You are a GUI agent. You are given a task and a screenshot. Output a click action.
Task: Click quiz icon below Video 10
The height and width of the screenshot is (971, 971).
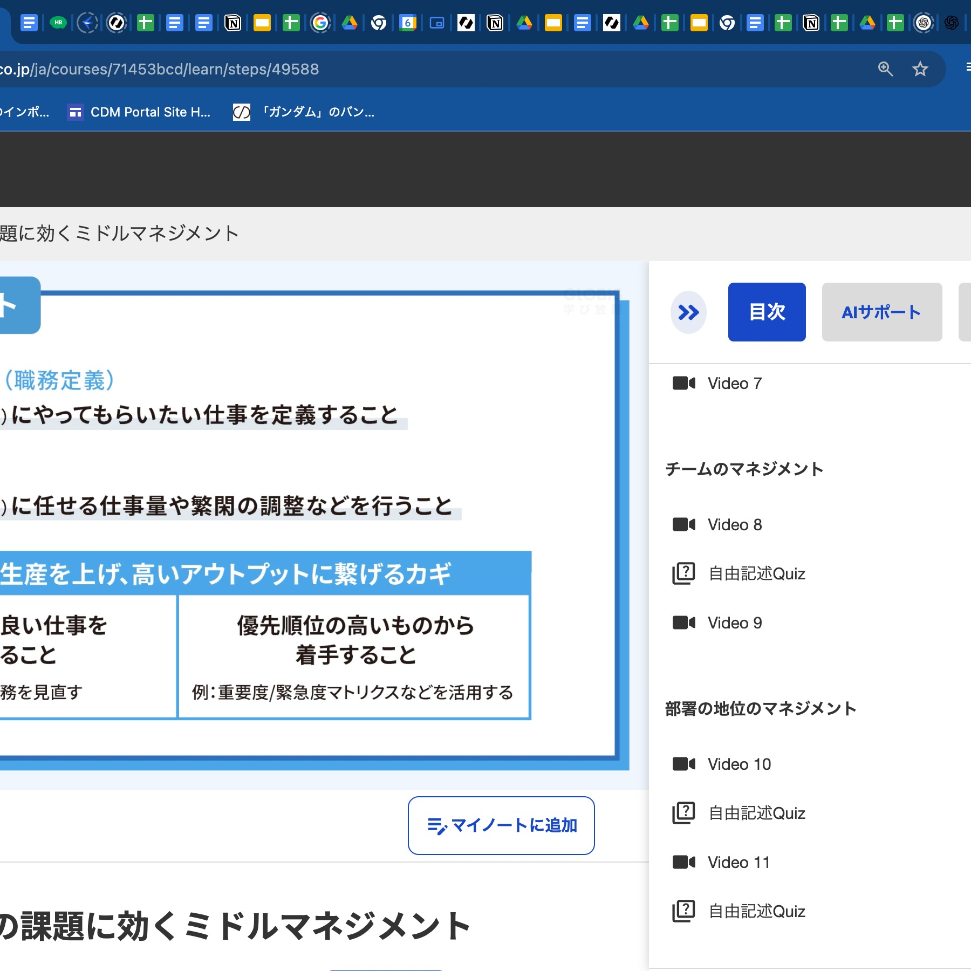point(683,813)
